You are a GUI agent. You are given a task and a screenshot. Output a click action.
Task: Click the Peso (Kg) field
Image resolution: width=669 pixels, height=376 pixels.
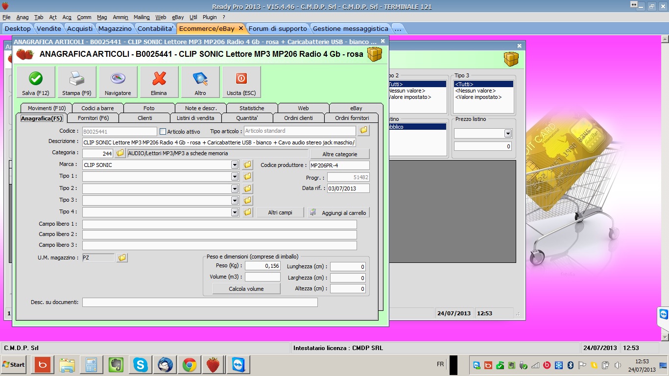coord(263,266)
